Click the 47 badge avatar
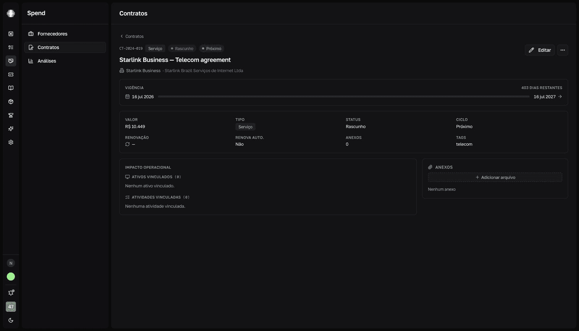 click(11, 307)
